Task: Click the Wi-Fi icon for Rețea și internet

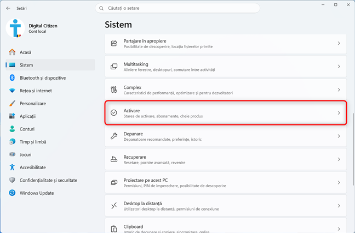Action: coord(12,91)
